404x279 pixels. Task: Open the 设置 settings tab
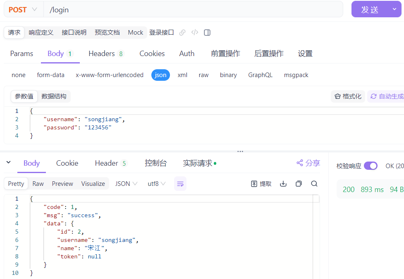[305, 54]
